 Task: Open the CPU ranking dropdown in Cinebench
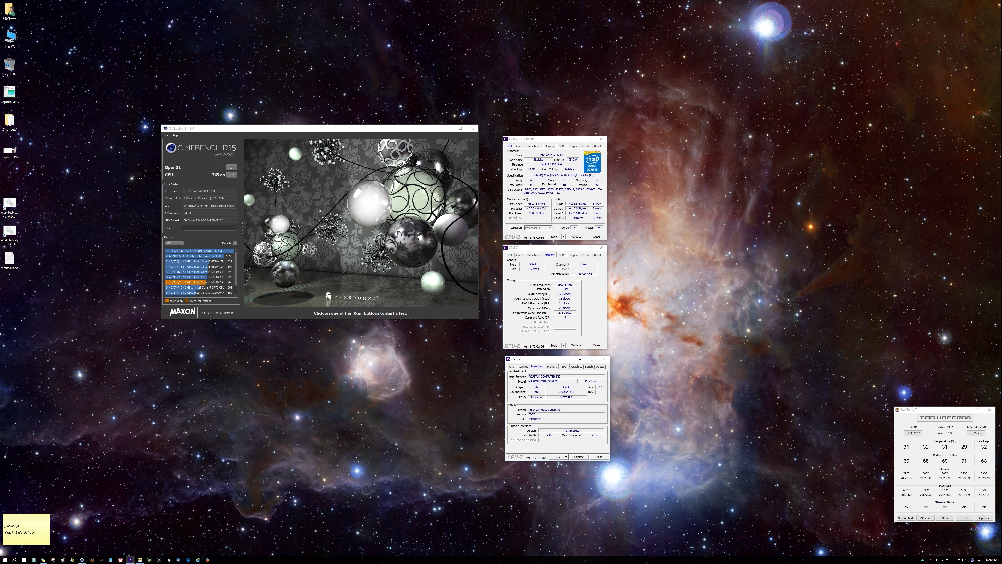tap(174, 243)
